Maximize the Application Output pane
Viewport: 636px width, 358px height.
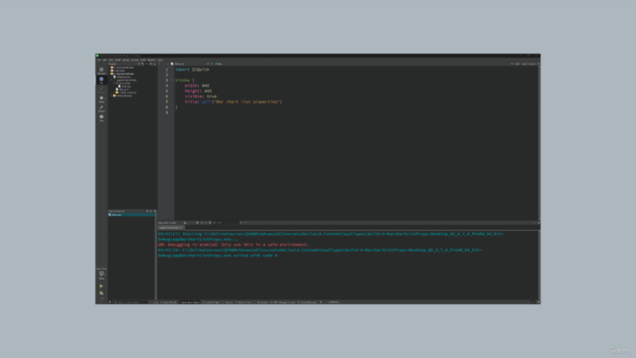pos(534,223)
